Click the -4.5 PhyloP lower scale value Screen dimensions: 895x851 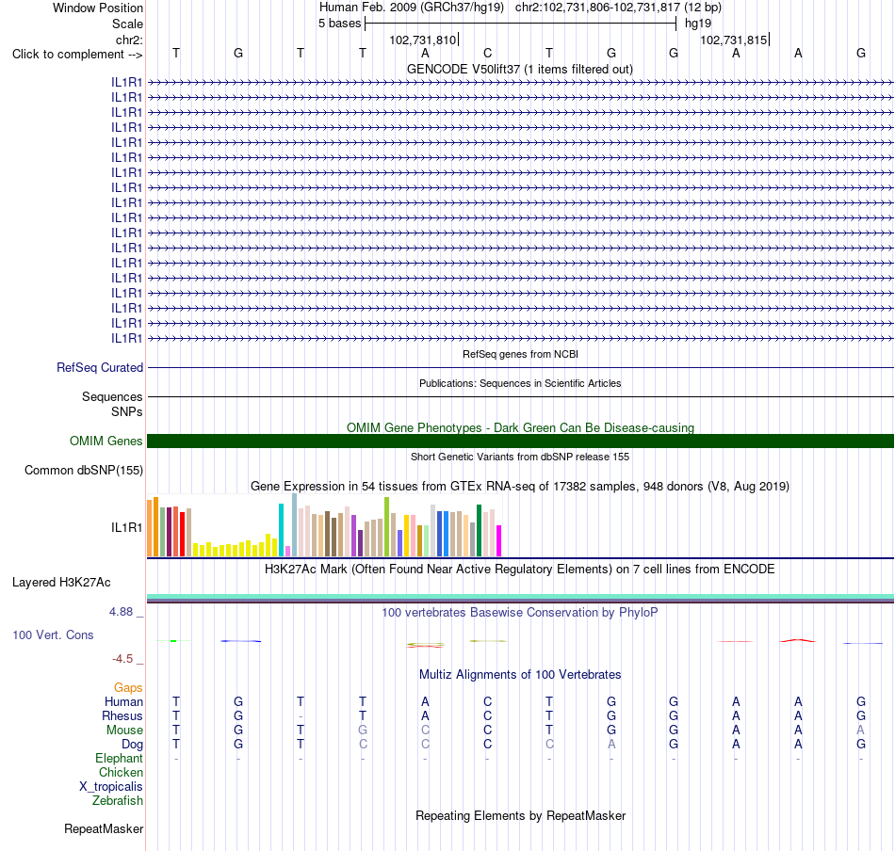coord(122,659)
